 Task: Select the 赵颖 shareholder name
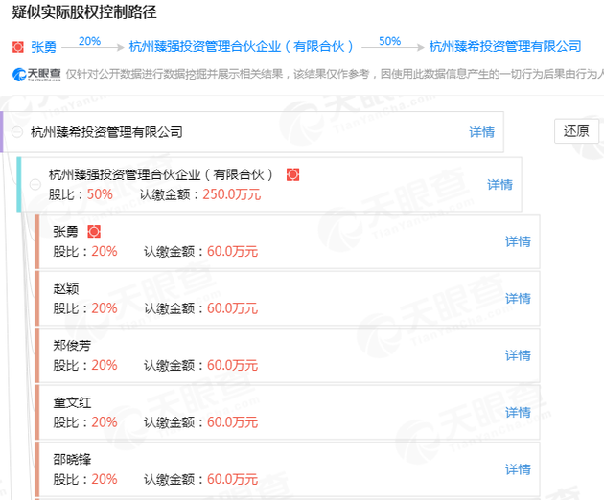[66, 288]
